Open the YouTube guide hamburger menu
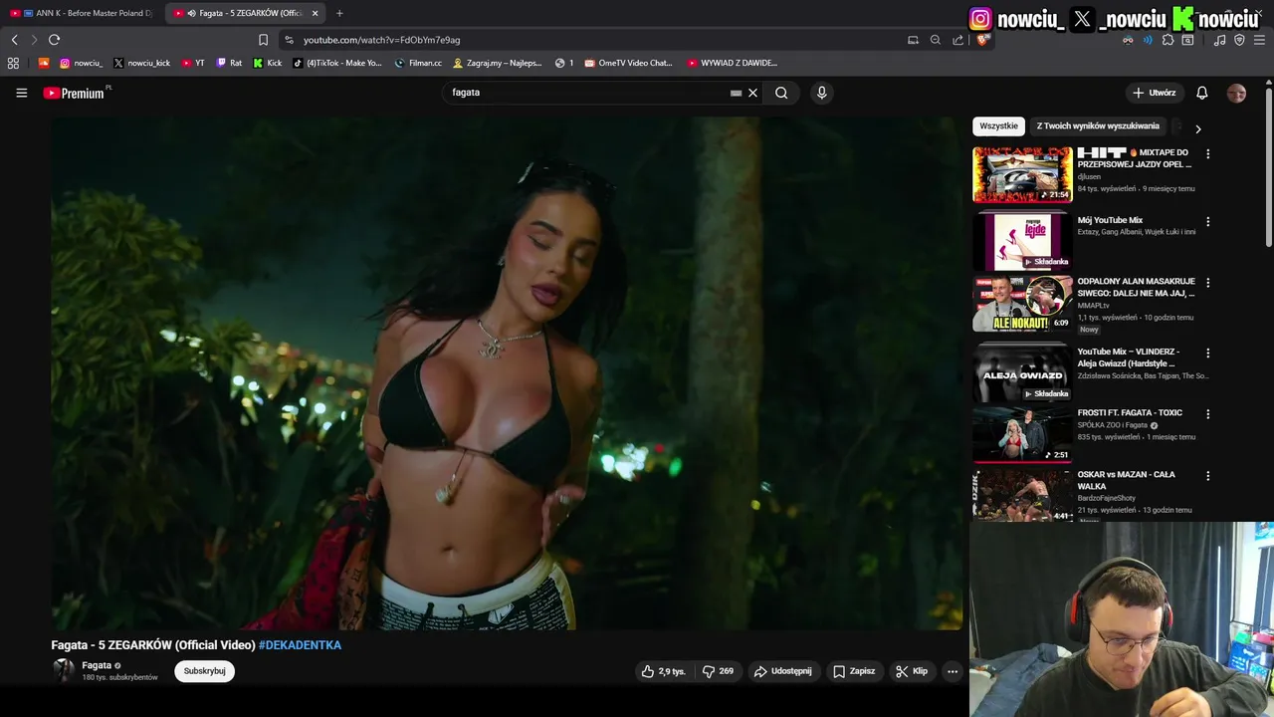This screenshot has width=1274, height=717. coord(21,93)
